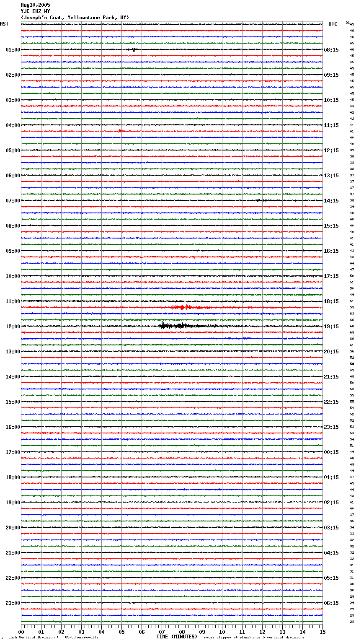Click the TIME (MINUTES) axis label
The image size is (356, 643).
[x=177, y=637]
